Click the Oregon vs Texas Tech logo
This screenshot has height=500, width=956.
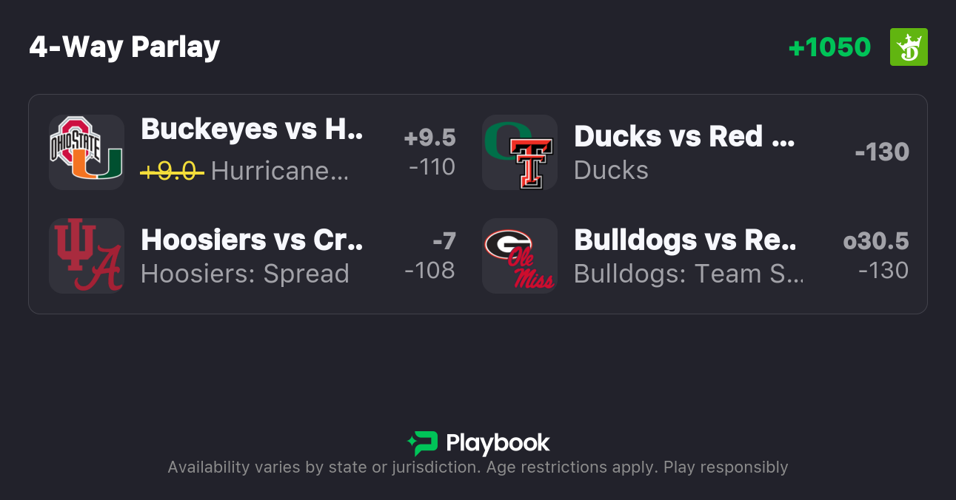519,152
